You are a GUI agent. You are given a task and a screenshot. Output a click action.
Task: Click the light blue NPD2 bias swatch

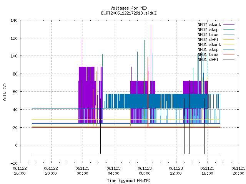229,34
